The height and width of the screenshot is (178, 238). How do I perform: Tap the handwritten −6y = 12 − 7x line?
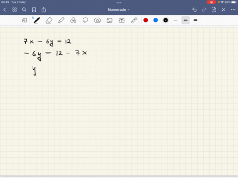55,55
